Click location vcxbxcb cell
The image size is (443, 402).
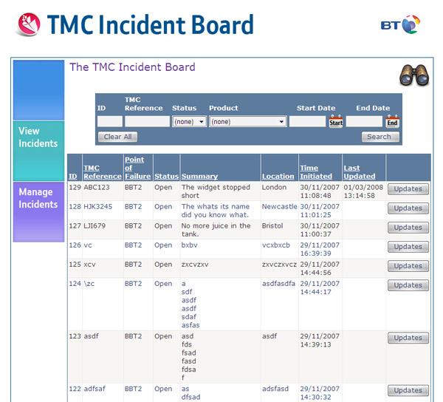click(x=275, y=245)
